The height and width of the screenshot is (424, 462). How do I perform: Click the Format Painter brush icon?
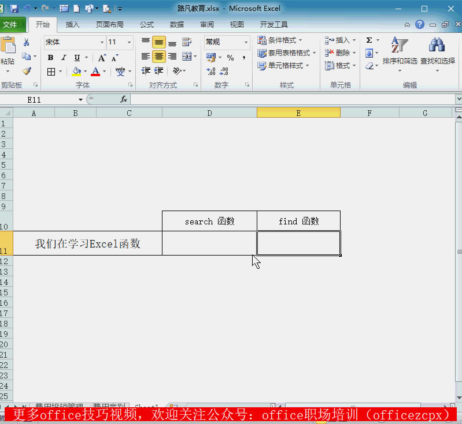[x=27, y=71]
